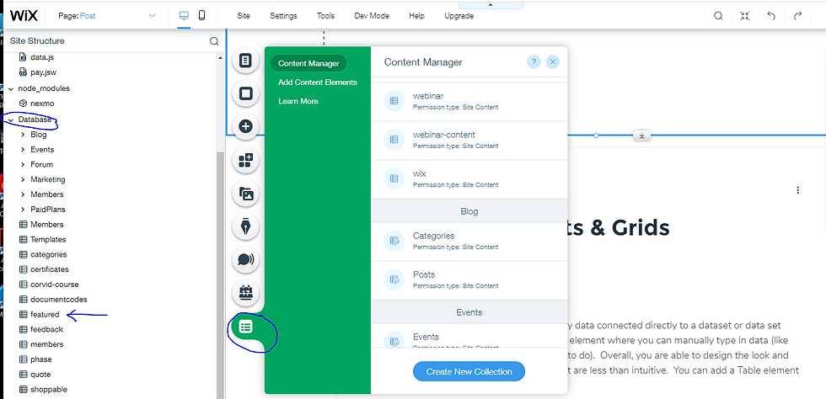
Task: Open the Help menu
Action: 416,16
